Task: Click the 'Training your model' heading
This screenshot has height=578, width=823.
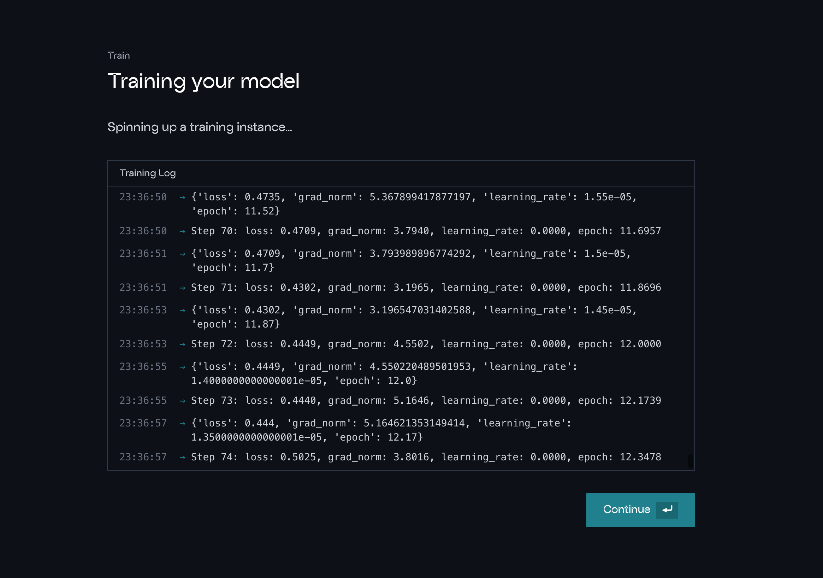Action: coord(203,81)
